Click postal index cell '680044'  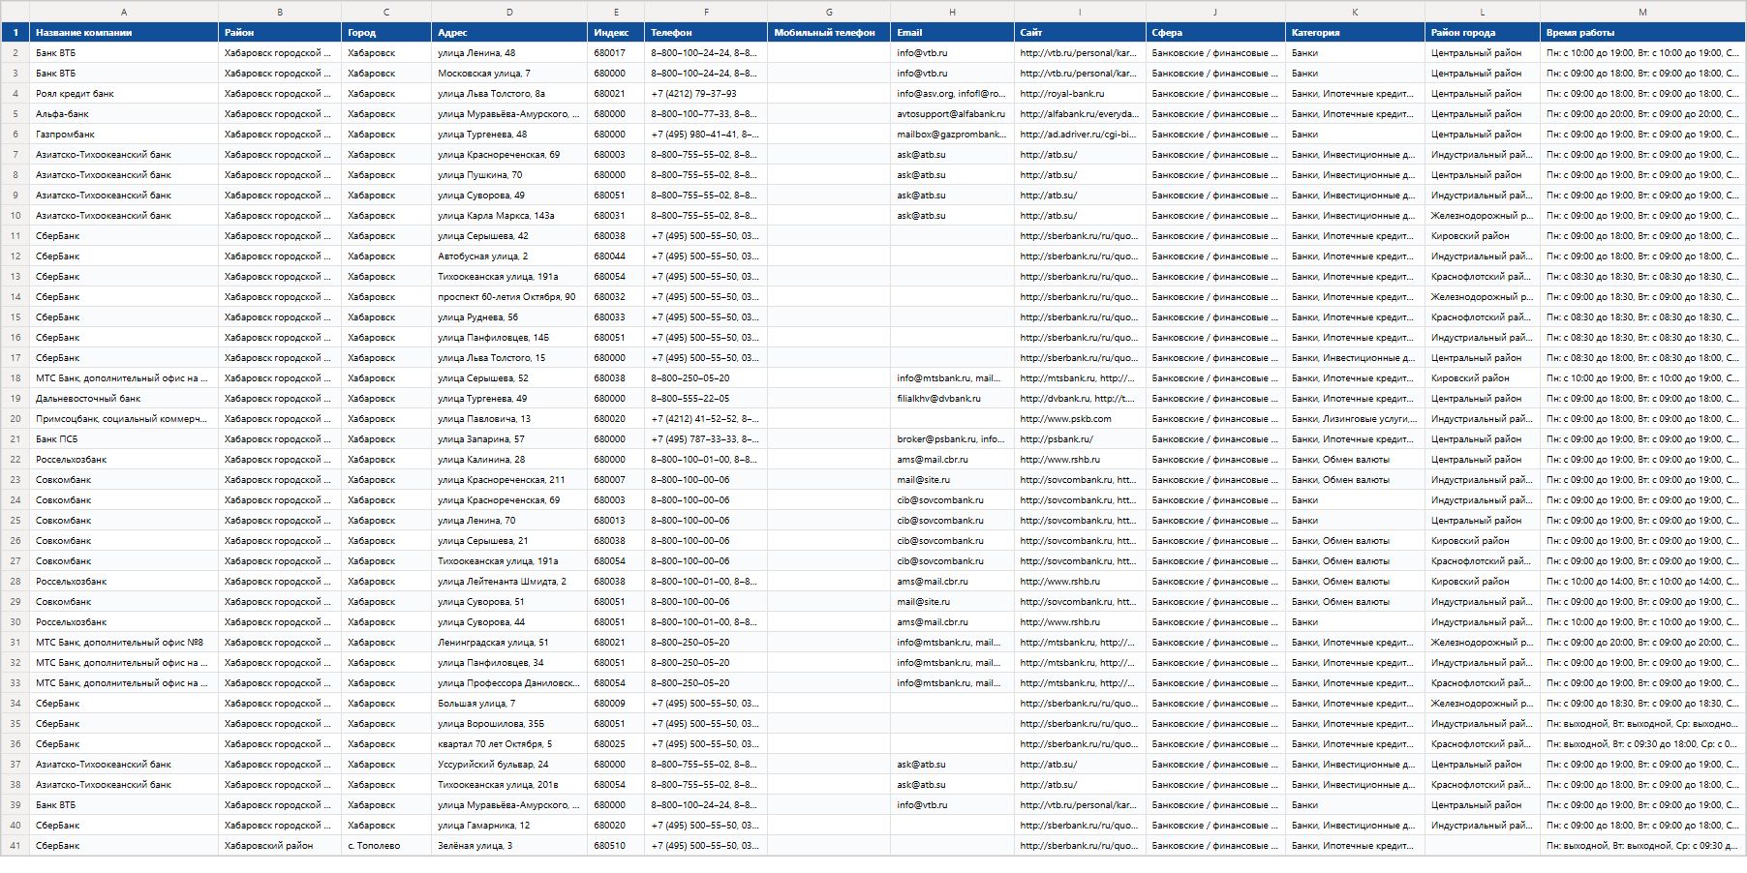click(616, 256)
